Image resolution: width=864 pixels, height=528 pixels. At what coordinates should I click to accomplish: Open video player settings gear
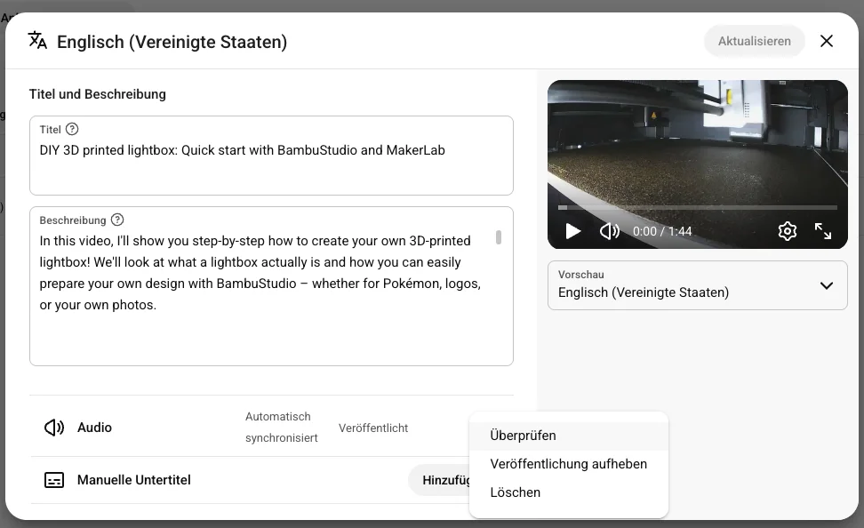788,231
